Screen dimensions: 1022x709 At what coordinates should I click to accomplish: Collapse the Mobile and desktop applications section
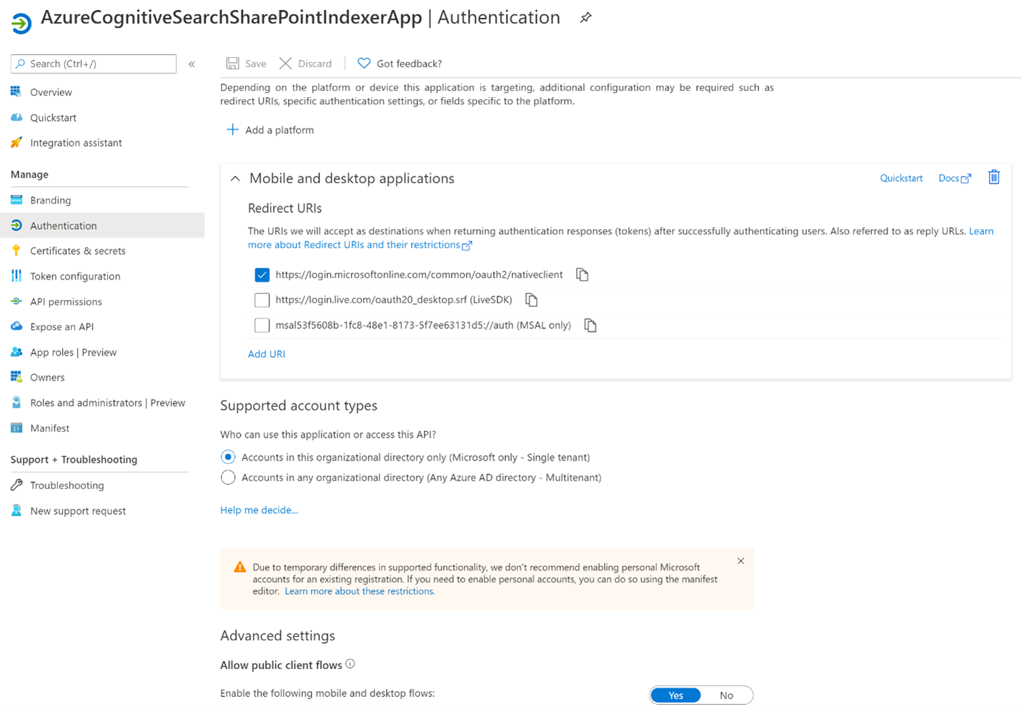[235, 178]
